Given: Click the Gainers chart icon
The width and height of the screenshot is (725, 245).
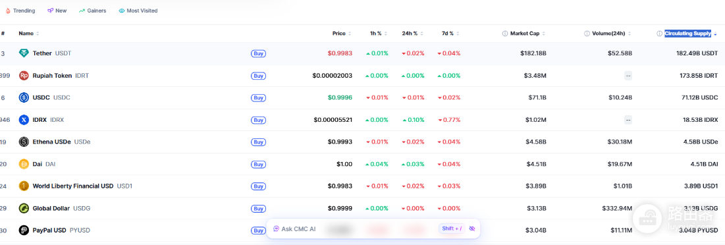Looking at the screenshot, I should pos(82,11).
